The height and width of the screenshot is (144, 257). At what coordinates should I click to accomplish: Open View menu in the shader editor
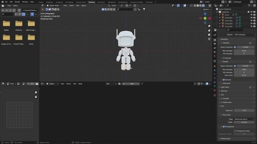click(x=63, y=84)
